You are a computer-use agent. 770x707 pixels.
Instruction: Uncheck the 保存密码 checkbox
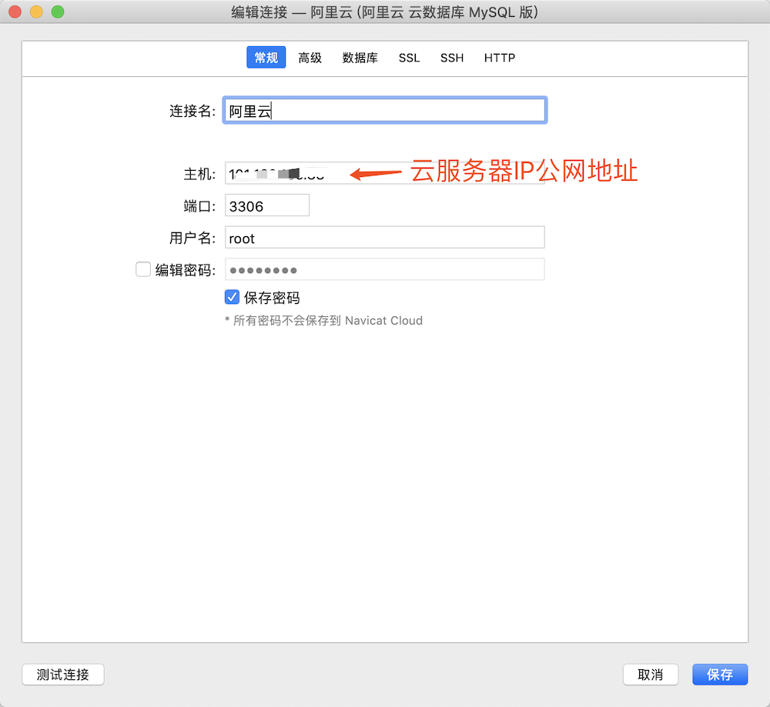point(232,297)
